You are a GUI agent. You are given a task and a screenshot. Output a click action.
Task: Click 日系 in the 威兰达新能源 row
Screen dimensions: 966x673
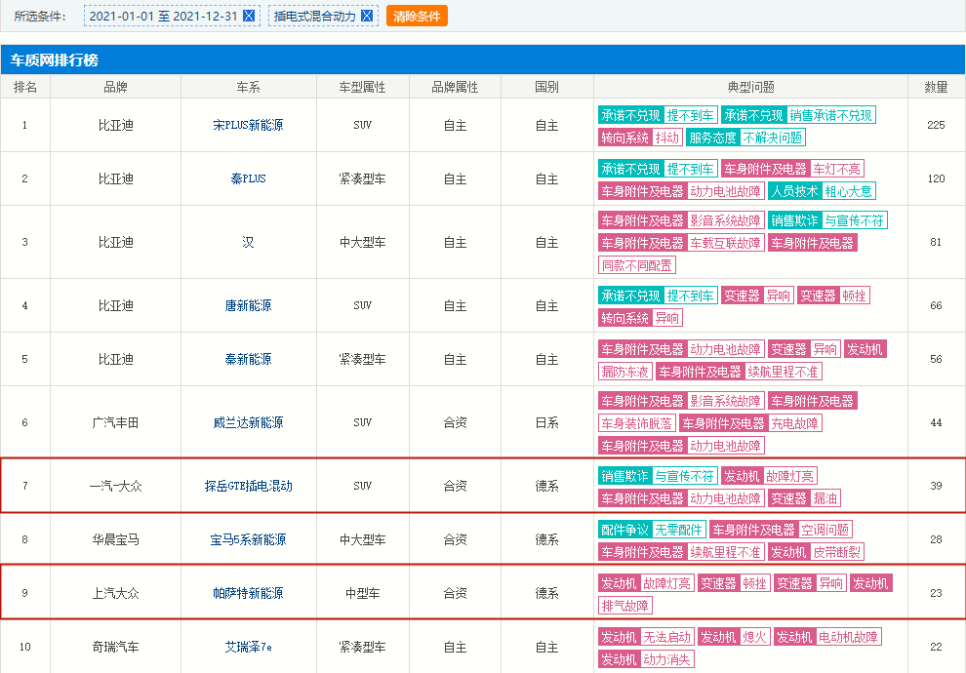[547, 422]
